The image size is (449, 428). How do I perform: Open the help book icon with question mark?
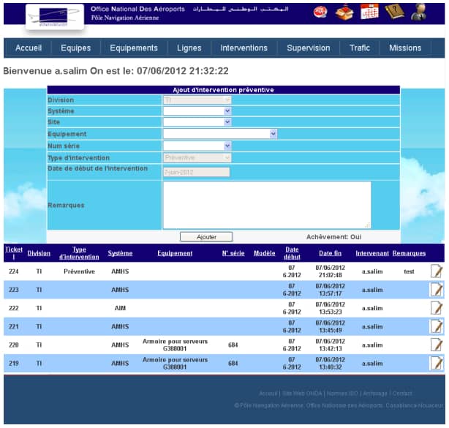coord(394,12)
